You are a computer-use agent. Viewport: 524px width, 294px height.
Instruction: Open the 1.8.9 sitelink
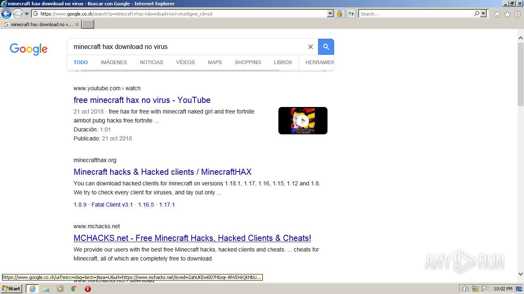pos(80,205)
